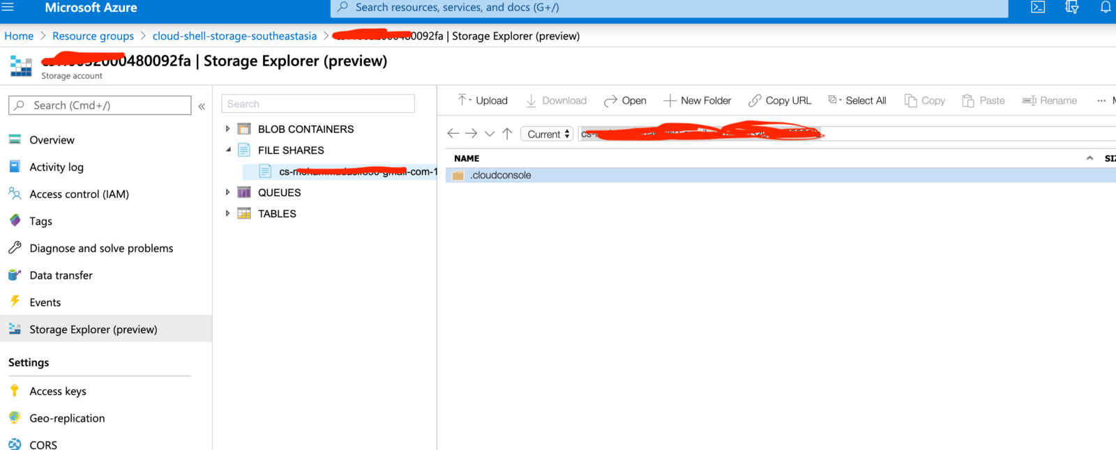Viewport: 1116px width, 450px height.
Task: Open the Current scope dropdown
Action: pos(547,134)
